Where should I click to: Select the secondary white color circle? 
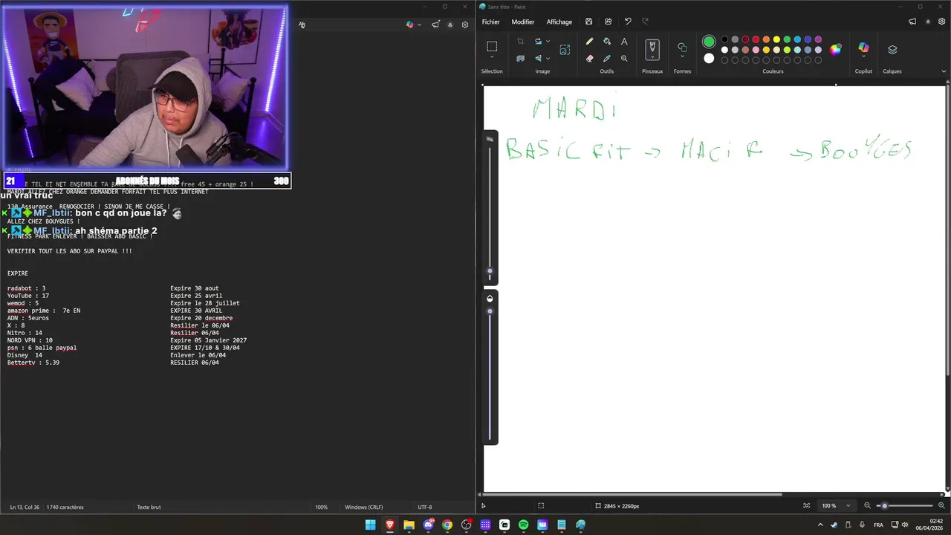pos(709,59)
